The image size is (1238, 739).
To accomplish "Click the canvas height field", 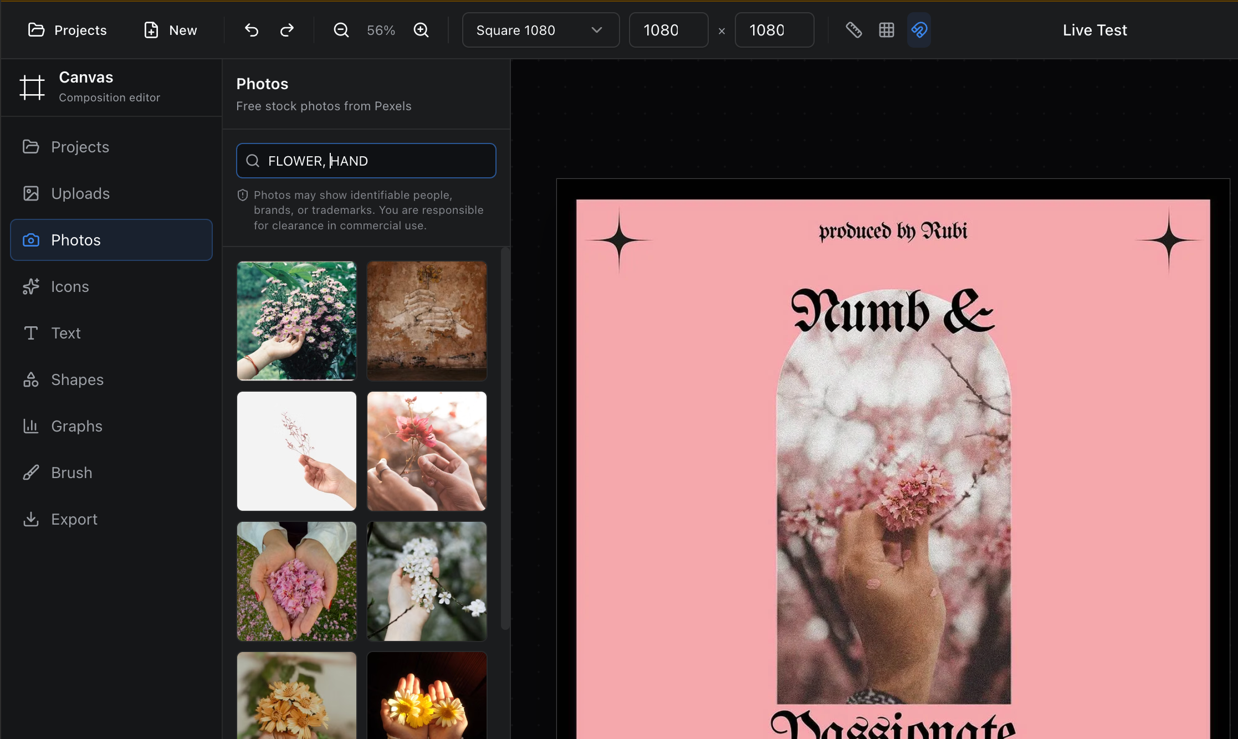I will click(774, 30).
